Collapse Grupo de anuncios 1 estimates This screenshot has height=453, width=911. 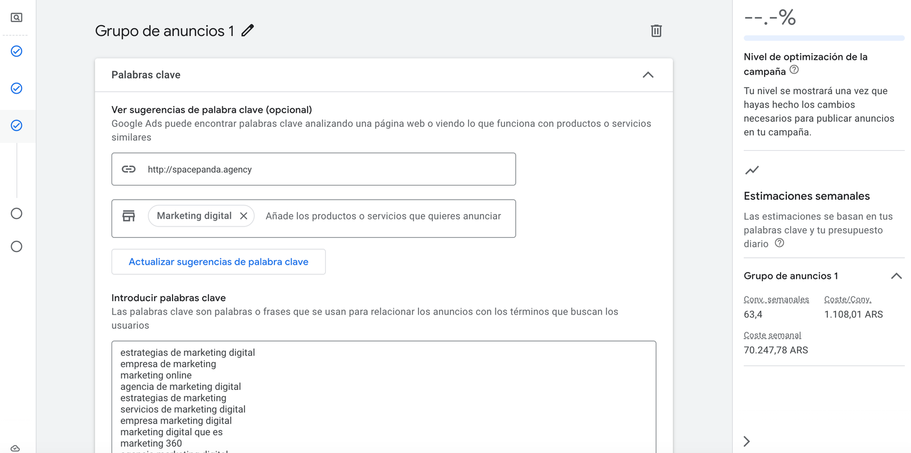point(896,276)
